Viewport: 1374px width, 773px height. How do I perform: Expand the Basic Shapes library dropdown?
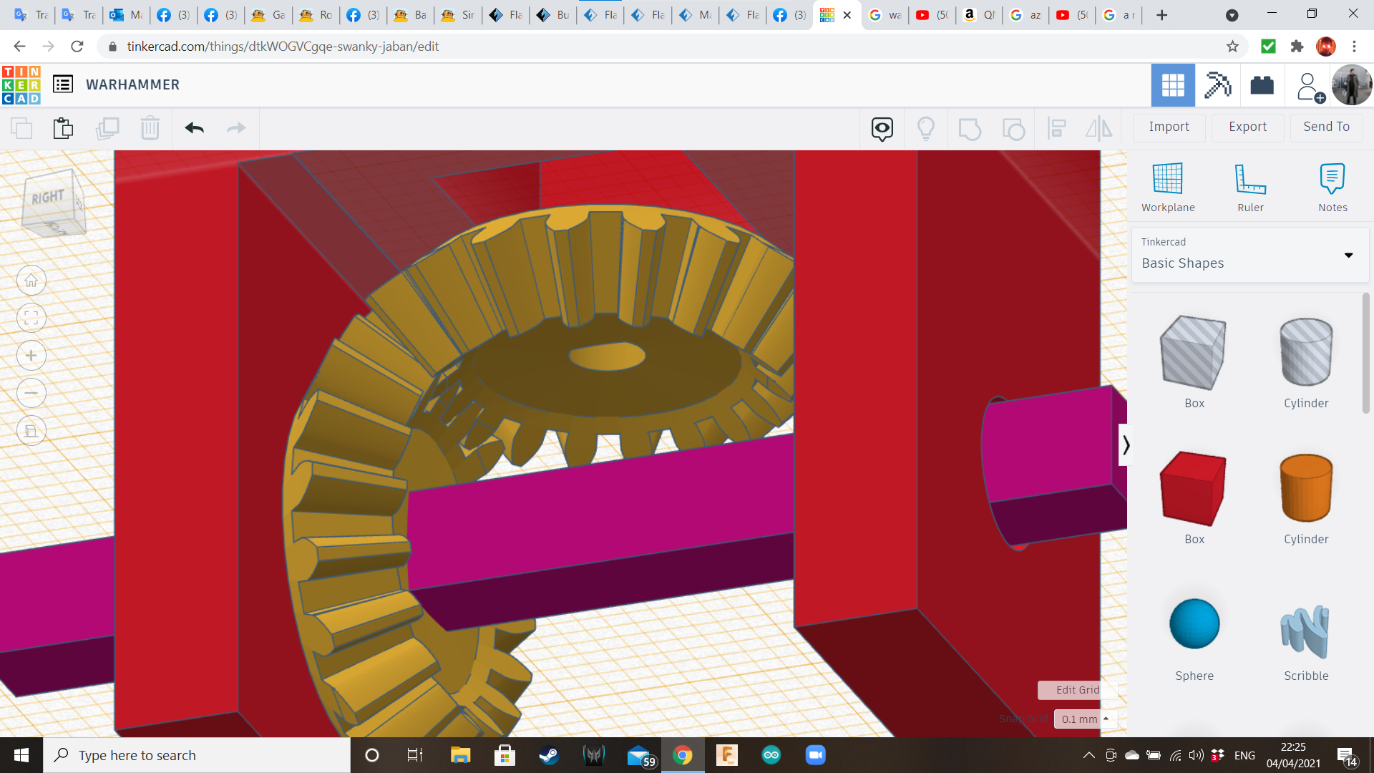[1348, 256]
